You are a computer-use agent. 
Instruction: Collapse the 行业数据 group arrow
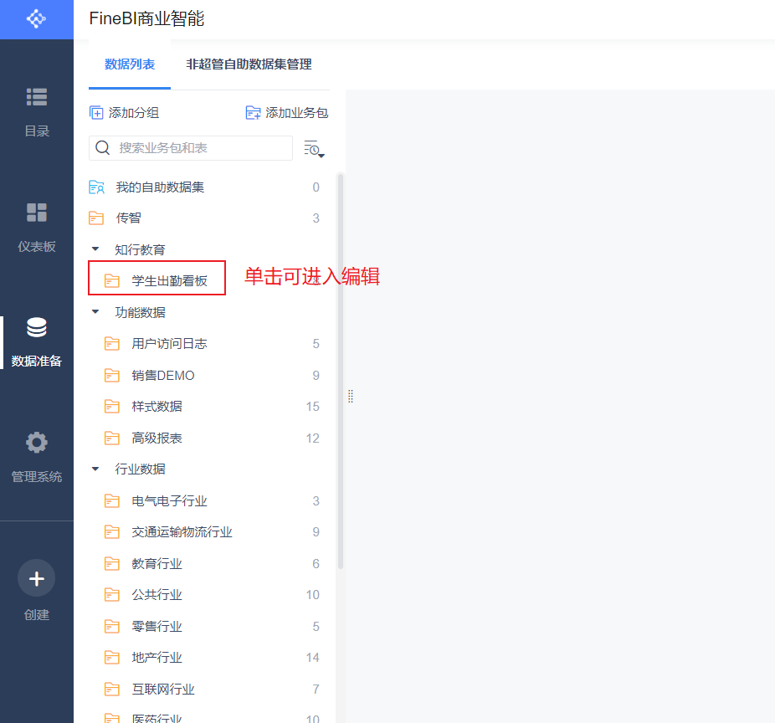click(x=95, y=469)
